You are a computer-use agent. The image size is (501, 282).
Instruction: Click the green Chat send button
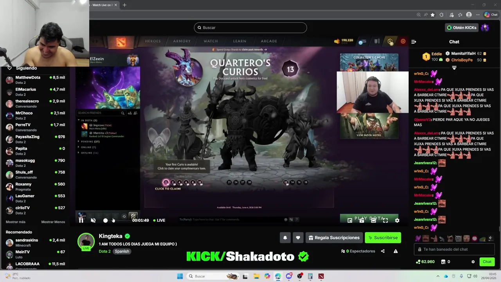(x=487, y=262)
